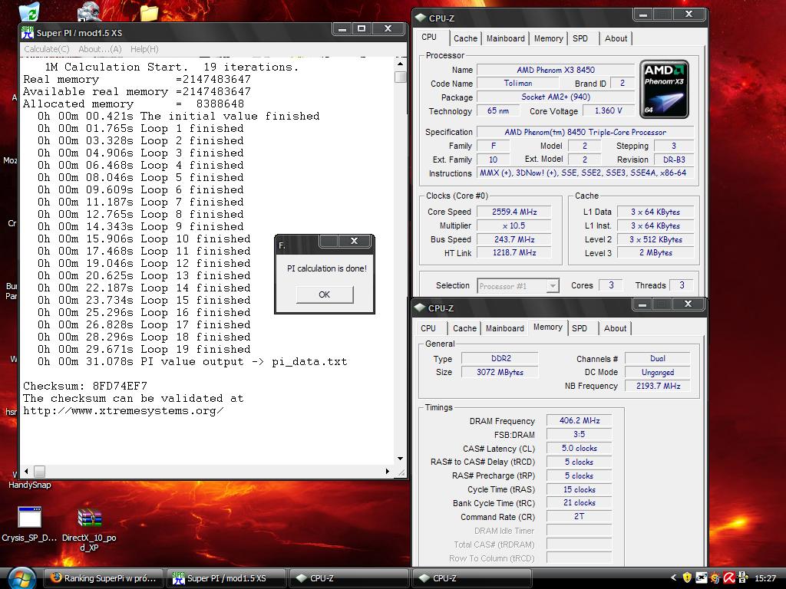Click the upper CPU-Z title bar icon
The height and width of the screenshot is (589, 786).
420,18
